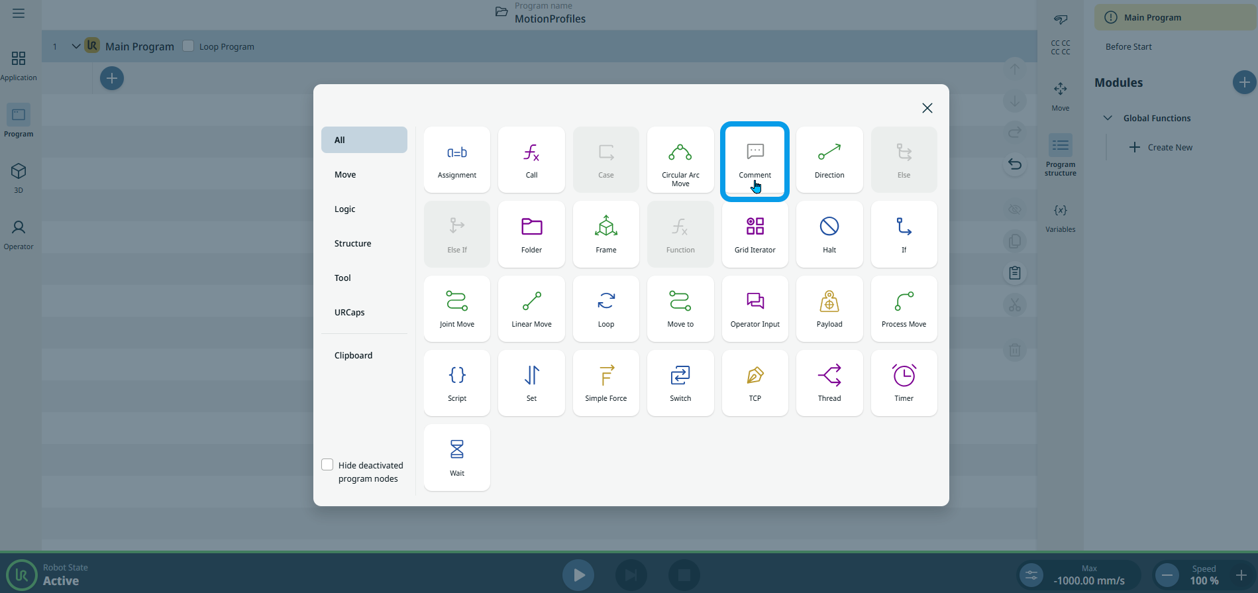The width and height of the screenshot is (1258, 593).
Task: Collapse the Main Program tree chevron
Action: click(x=76, y=46)
